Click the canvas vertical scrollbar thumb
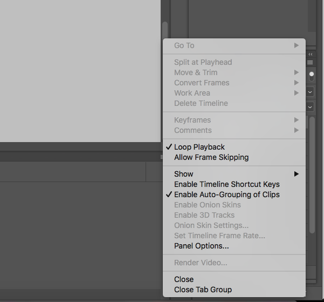 [165, 30]
